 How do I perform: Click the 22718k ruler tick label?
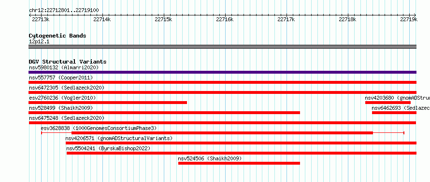(348, 19)
